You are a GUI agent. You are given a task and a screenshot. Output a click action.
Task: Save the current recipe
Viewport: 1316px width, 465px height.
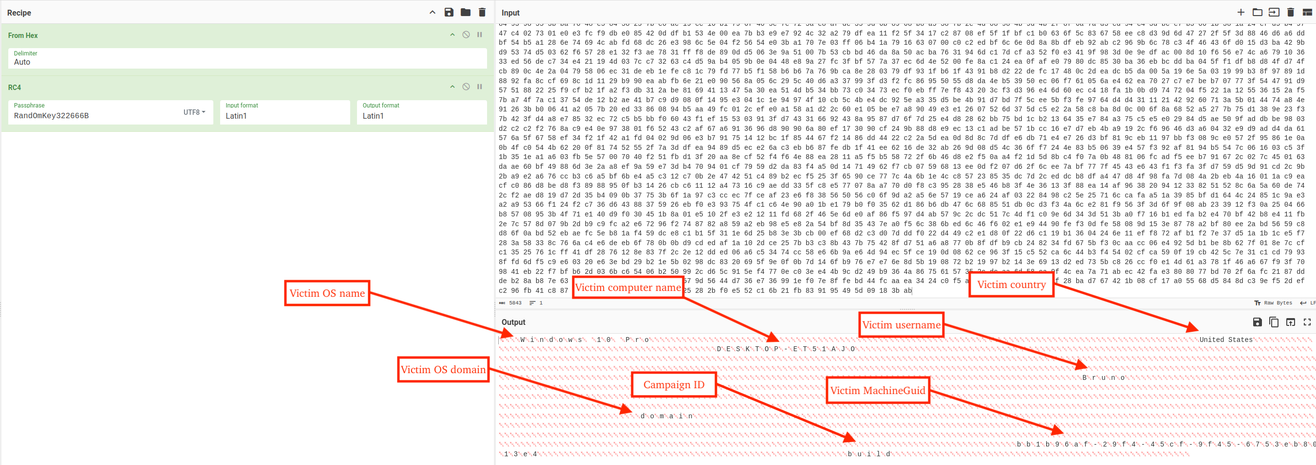pyautogui.click(x=449, y=12)
